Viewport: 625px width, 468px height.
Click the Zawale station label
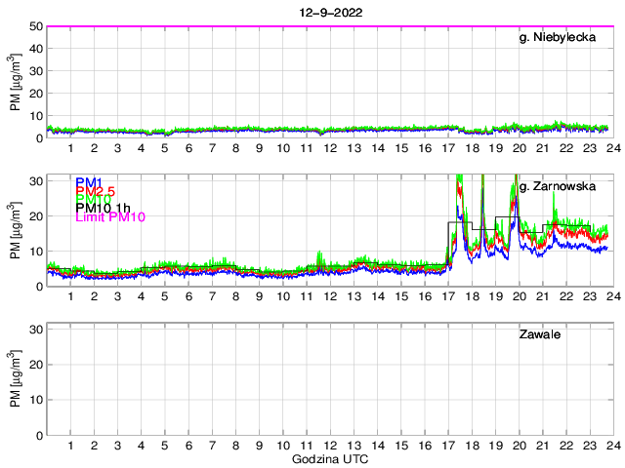click(x=539, y=335)
